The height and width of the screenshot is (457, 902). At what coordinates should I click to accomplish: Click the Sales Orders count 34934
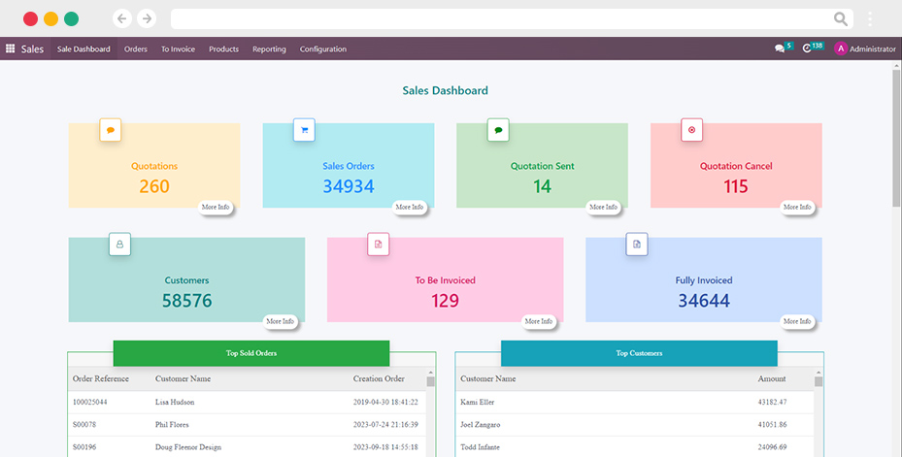349,186
